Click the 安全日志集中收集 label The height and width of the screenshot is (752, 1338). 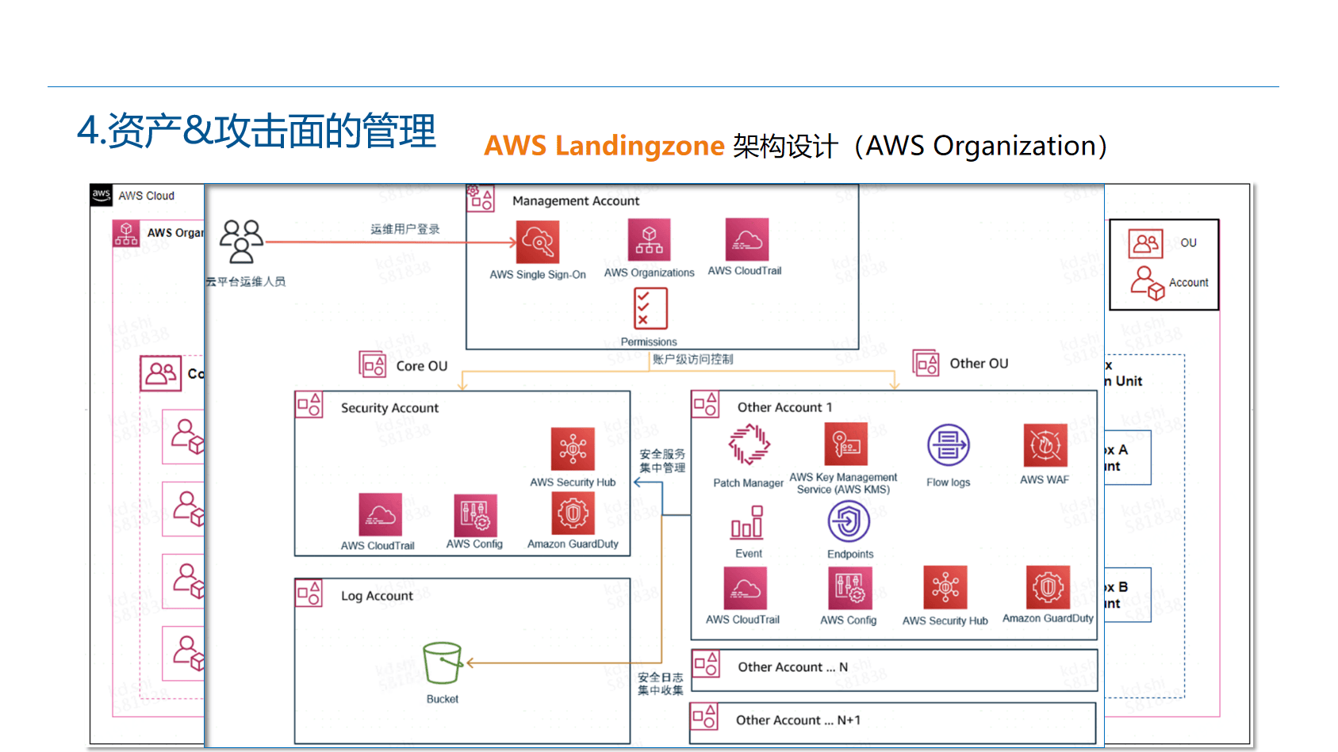(661, 684)
